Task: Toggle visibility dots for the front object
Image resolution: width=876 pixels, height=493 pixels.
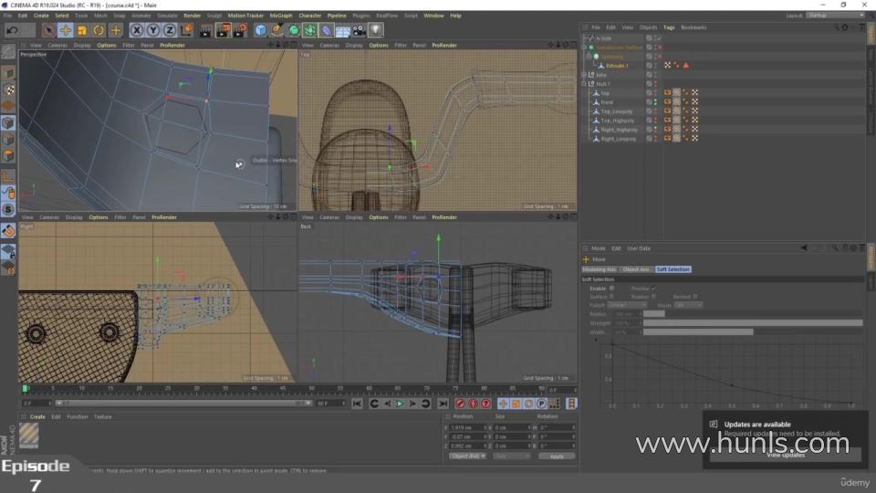Action: click(x=654, y=102)
